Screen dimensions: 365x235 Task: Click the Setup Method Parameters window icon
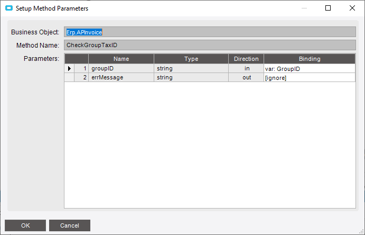(x=9, y=8)
